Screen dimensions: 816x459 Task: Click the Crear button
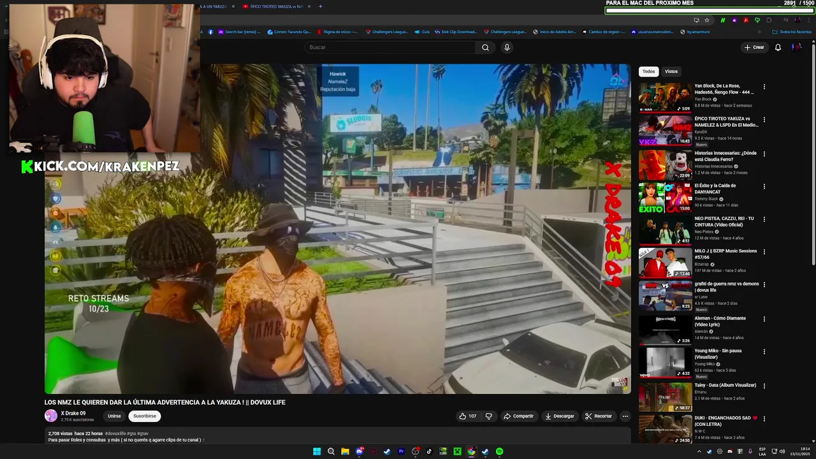tap(754, 47)
